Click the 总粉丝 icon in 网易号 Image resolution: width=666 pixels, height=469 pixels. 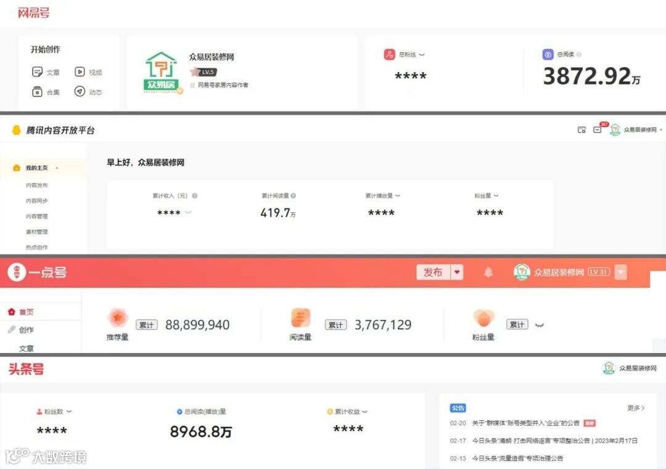click(x=390, y=54)
